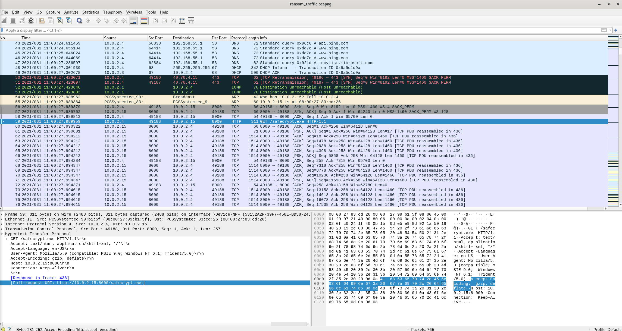Save this capture file
622x331 pixels.
pyautogui.click(x=51, y=21)
